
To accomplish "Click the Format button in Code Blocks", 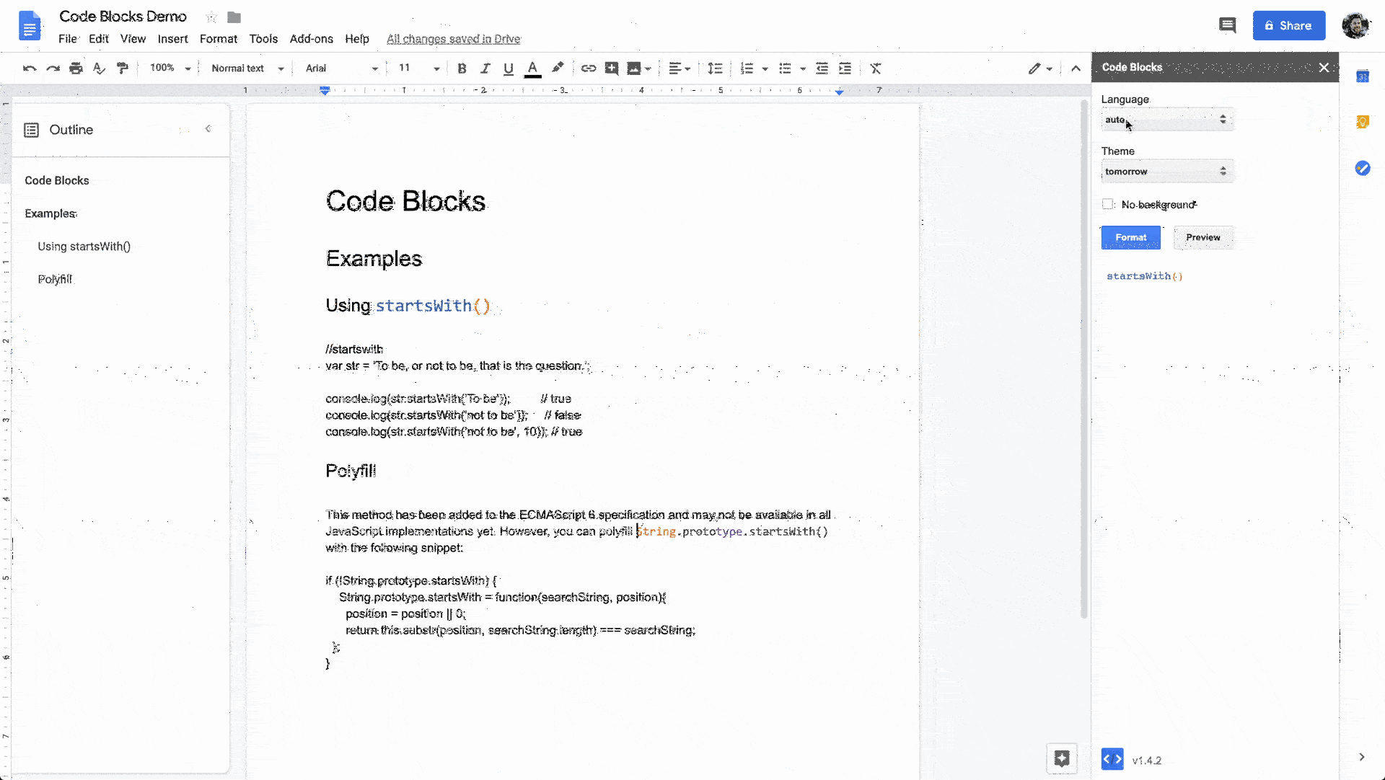I will click(x=1130, y=237).
